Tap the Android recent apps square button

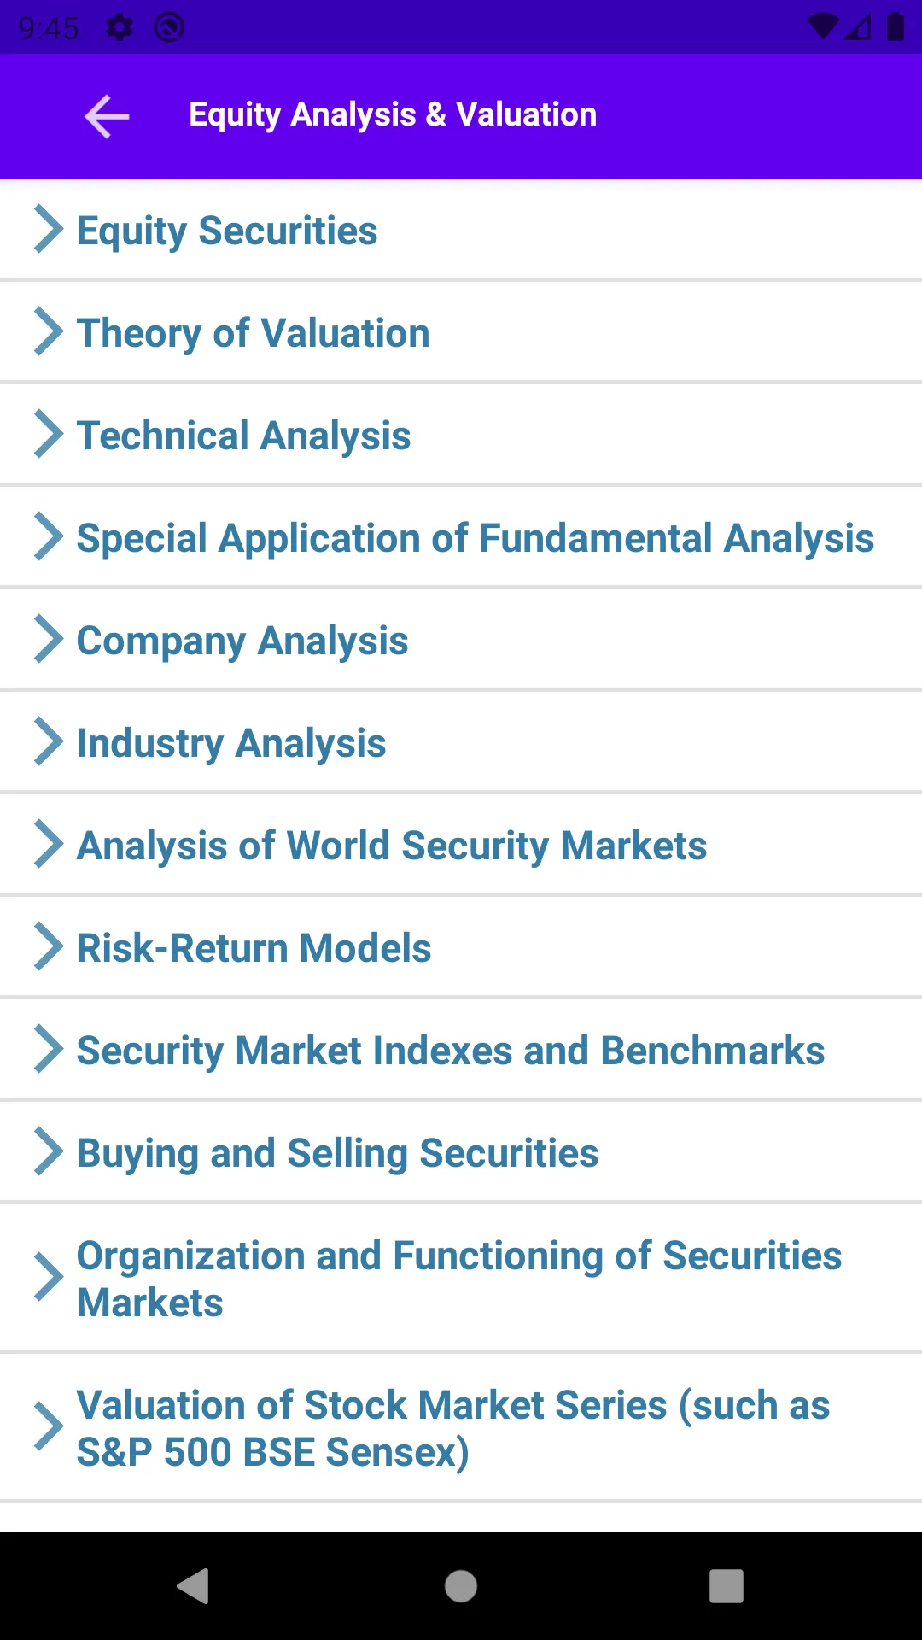[727, 1586]
